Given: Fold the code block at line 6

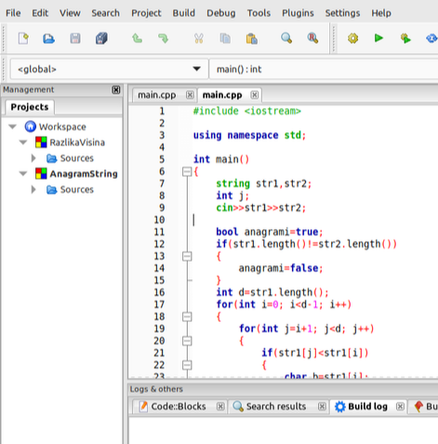Looking at the screenshot, I should (x=187, y=171).
